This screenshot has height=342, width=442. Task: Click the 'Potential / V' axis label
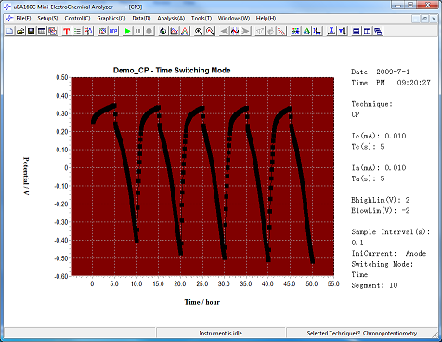click(x=26, y=176)
